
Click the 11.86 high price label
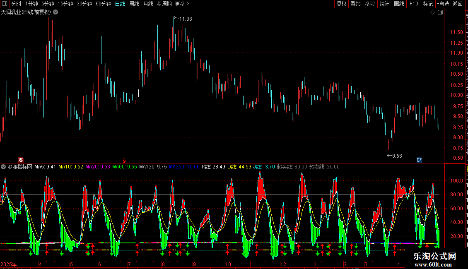click(x=186, y=19)
